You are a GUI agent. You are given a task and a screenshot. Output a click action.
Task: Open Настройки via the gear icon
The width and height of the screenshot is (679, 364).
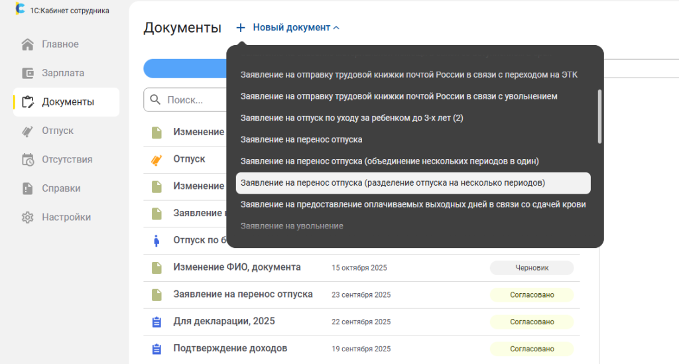pos(28,217)
